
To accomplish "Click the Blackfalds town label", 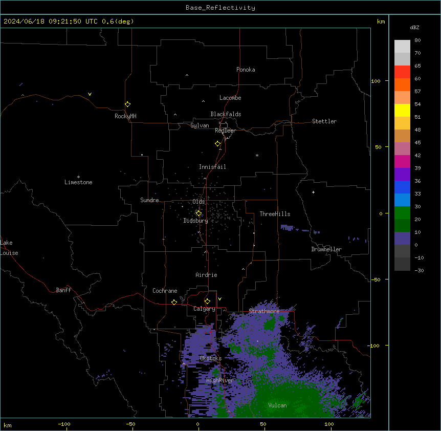I will tap(226, 114).
